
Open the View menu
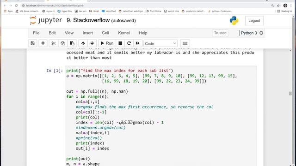pos(69,33)
